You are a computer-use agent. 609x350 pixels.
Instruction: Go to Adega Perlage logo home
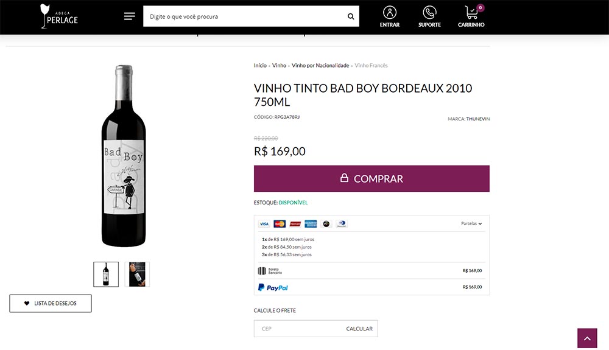[59, 16]
